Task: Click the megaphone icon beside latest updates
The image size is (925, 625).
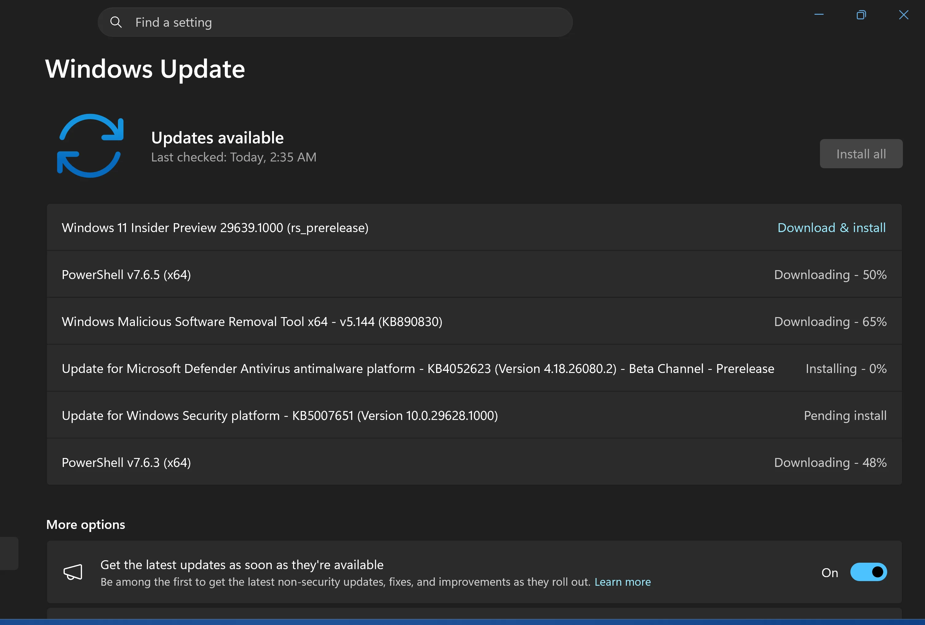Action: tap(73, 573)
